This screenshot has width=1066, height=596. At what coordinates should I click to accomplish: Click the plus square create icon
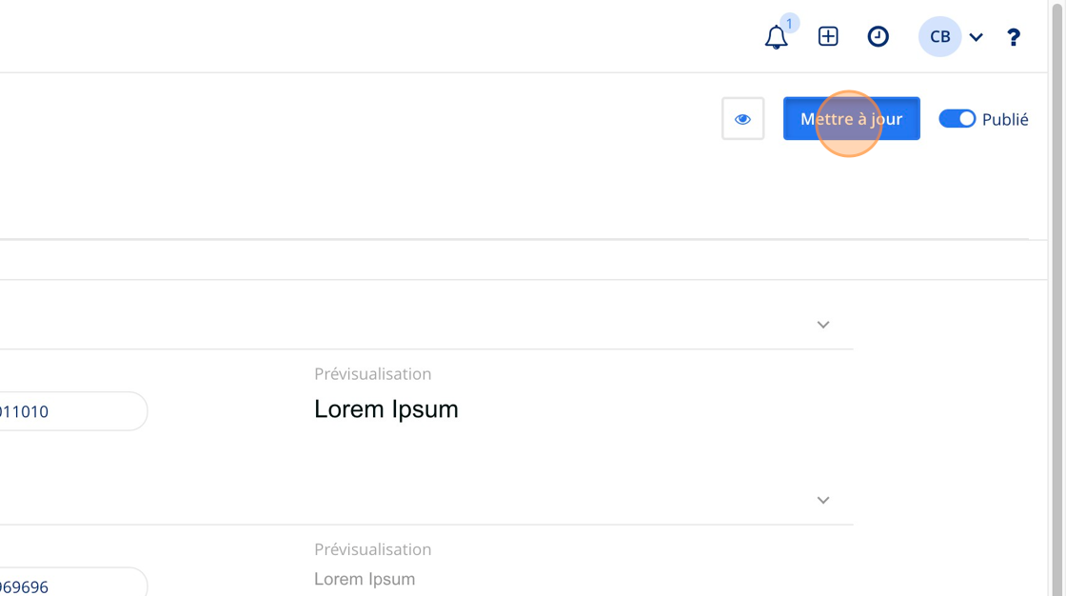(x=828, y=36)
